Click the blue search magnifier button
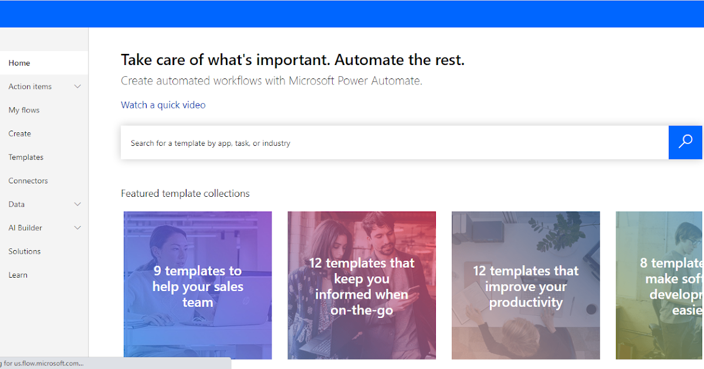Screen dimensions: 704x369 (685, 142)
